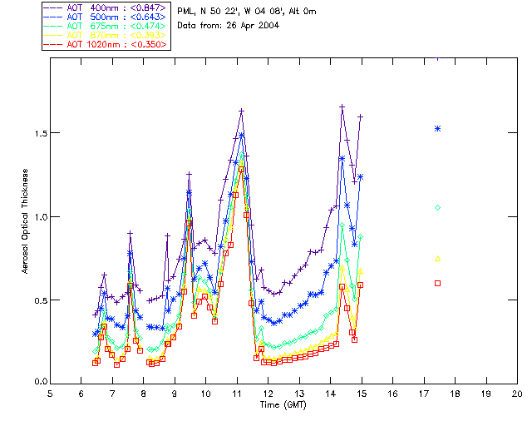Click the last purple plus marker at 15 GMT

[x=360, y=116]
